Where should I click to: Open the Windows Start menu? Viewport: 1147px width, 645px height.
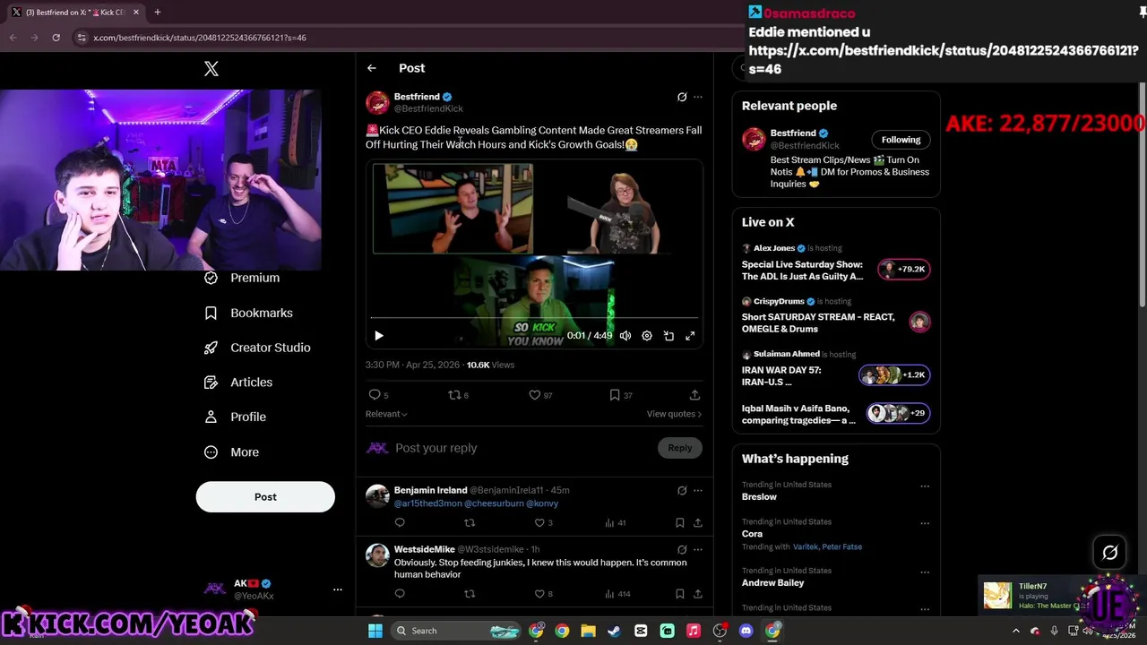pos(375,631)
